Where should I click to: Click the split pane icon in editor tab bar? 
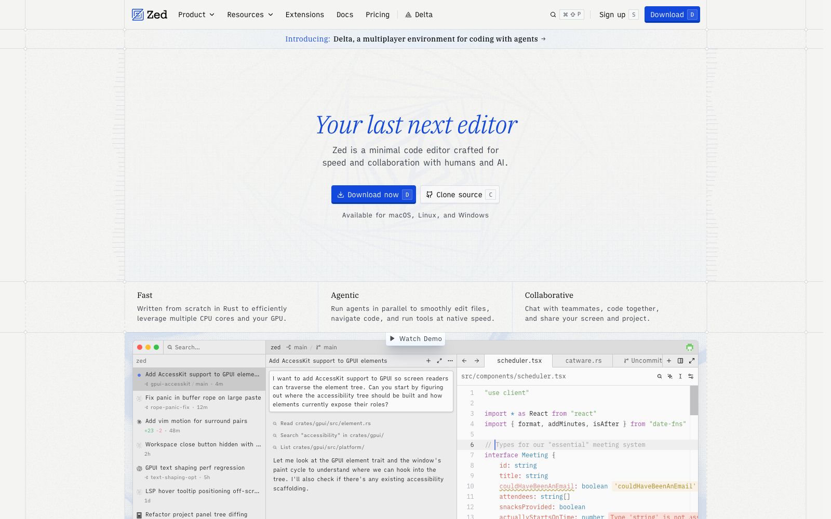[x=680, y=361]
